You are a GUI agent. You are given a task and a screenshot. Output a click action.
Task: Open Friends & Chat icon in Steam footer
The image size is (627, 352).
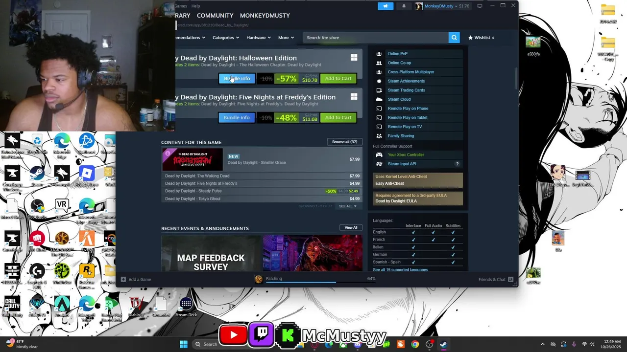point(510,279)
